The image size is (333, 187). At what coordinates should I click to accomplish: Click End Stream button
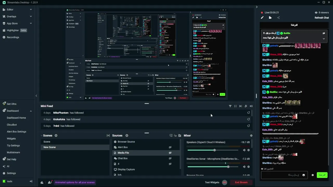[241, 182]
